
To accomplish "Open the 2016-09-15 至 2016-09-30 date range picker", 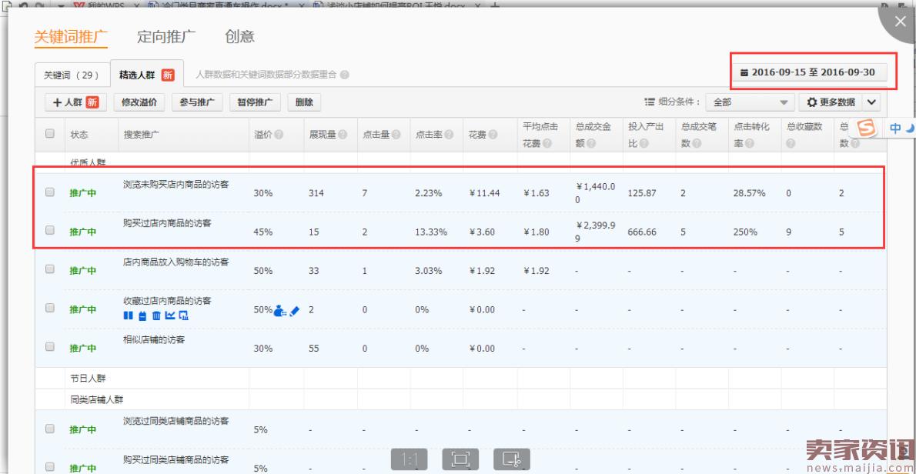I will point(807,72).
